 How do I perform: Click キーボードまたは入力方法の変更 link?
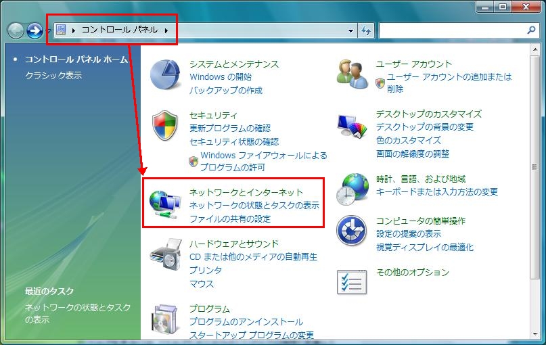point(436,192)
